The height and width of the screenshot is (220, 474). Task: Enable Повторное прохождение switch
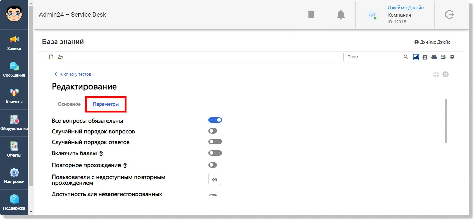(x=213, y=165)
